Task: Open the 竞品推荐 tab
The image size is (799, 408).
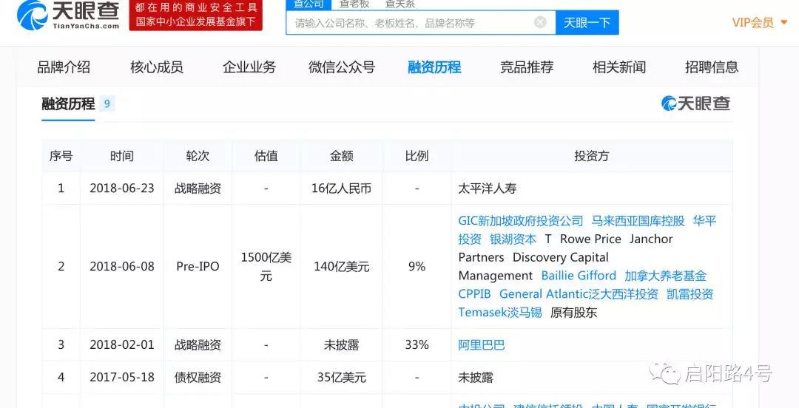Action: pos(527,67)
